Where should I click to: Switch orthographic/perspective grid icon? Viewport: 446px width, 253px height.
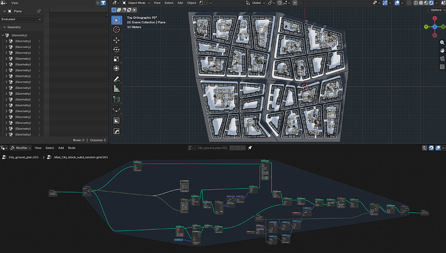(x=442, y=66)
